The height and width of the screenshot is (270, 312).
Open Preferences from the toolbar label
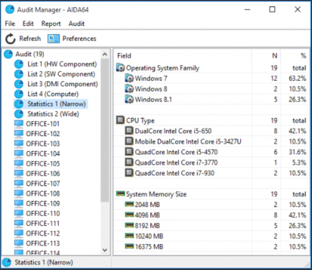[79, 38]
